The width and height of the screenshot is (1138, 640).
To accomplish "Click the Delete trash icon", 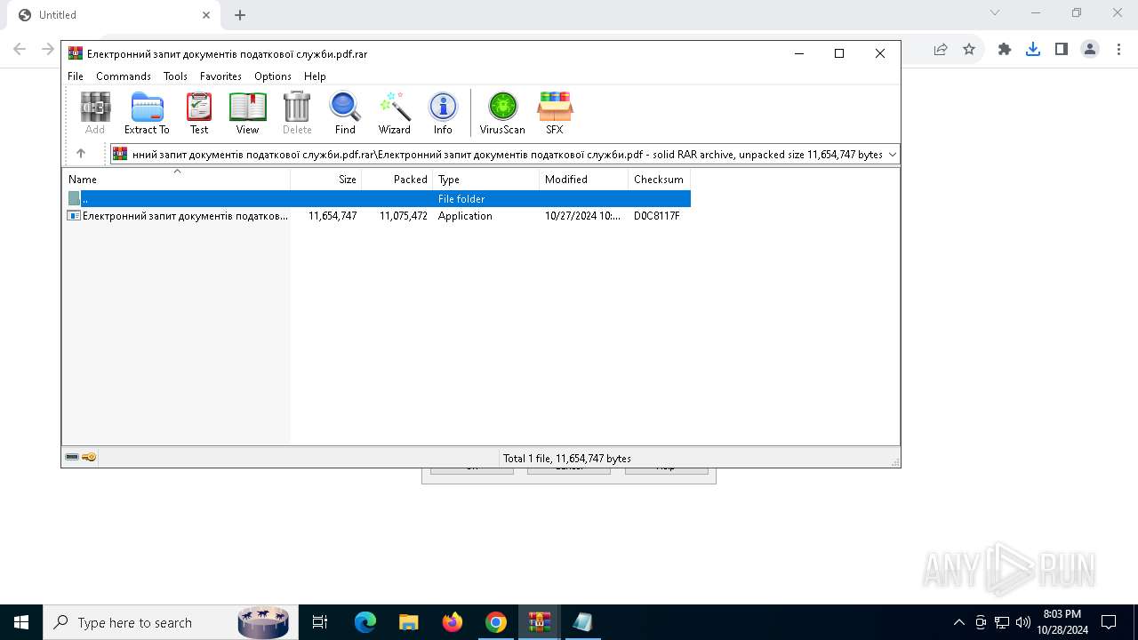I will tap(297, 113).
